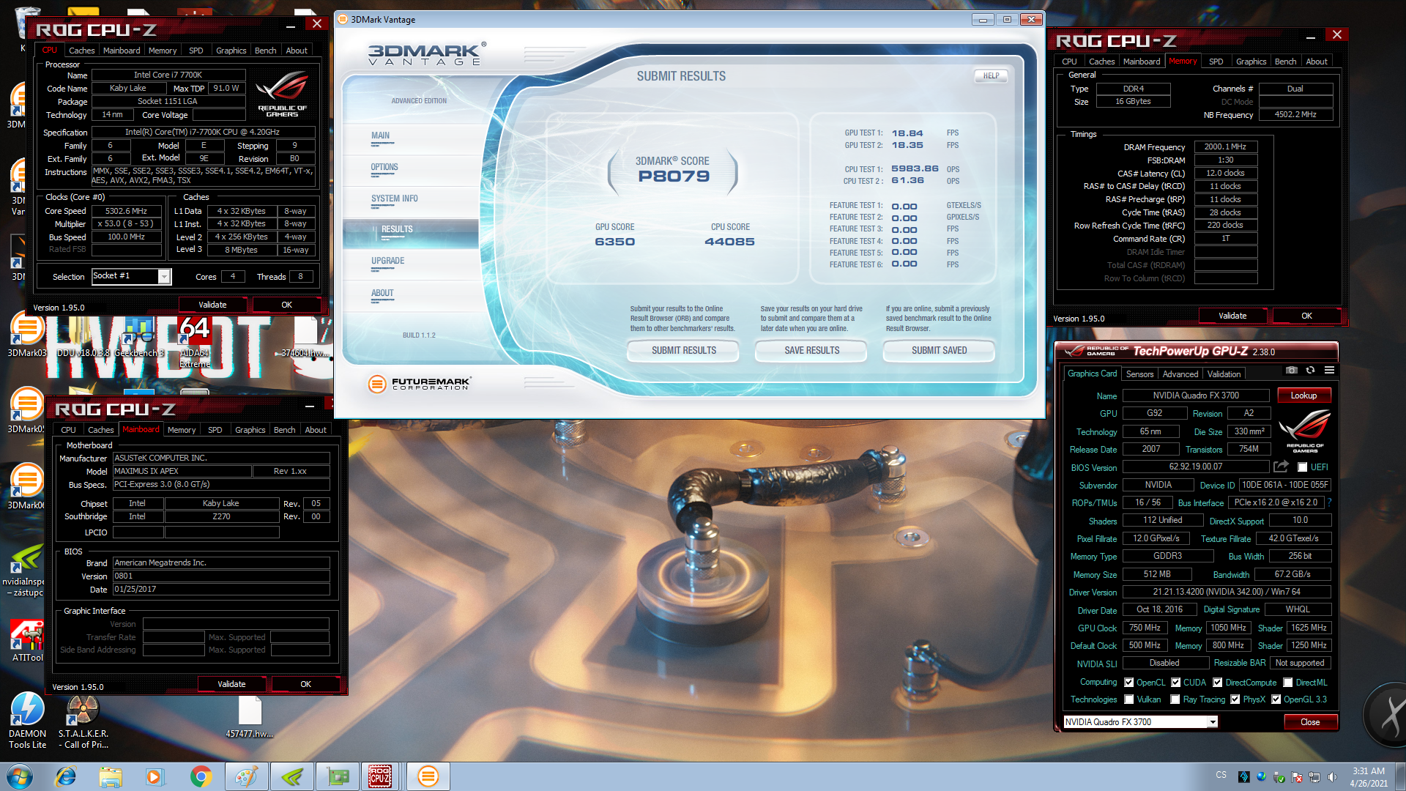Toggle the DirectML checkbox
Viewport: 1406px width, 791px height.
[x=1287, y=682]
